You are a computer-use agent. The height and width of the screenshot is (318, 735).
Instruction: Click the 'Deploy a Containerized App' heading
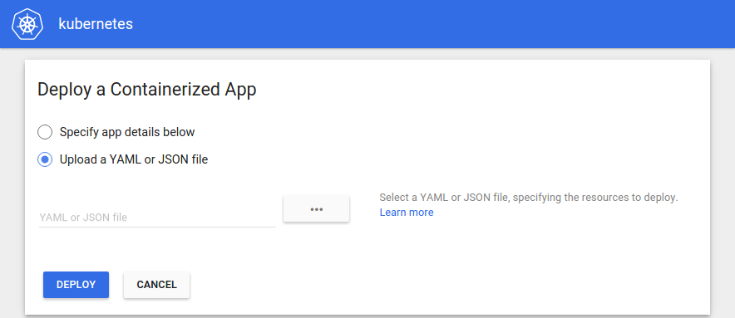click(146, 90)
